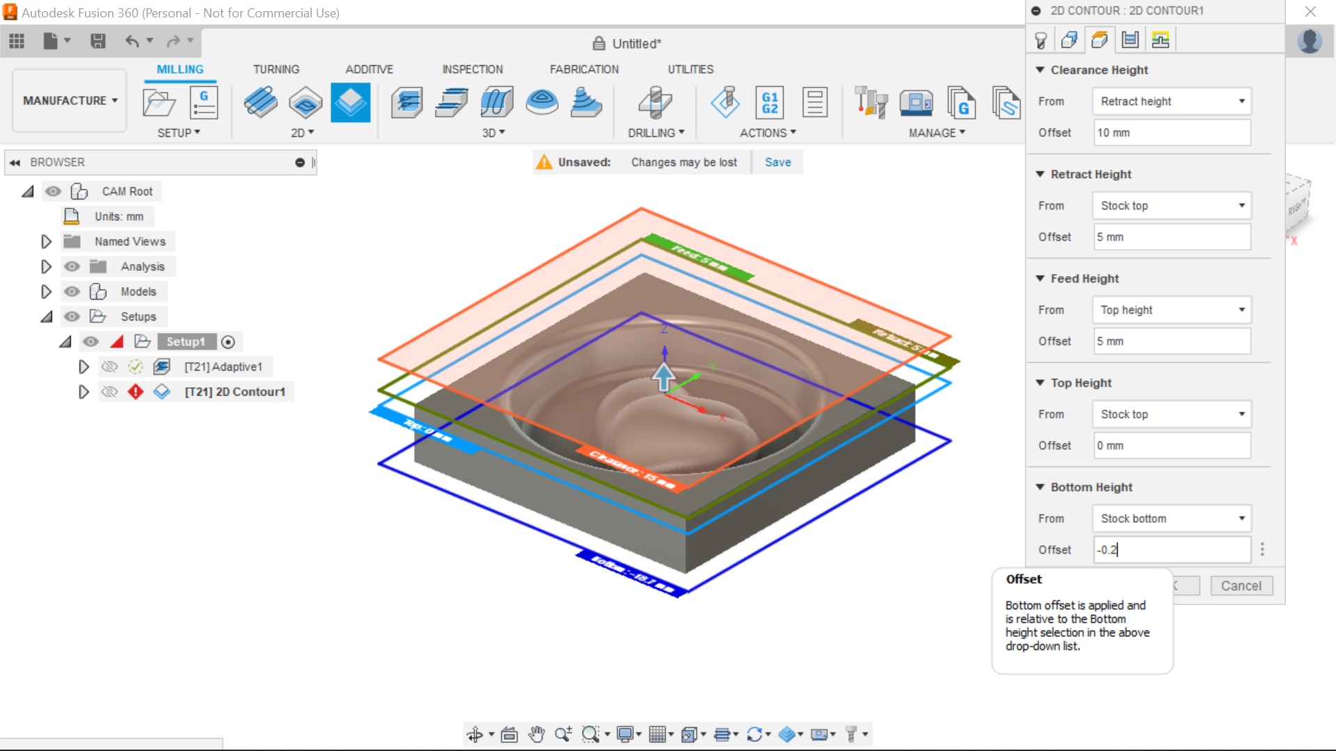Switch to the TURNING ribbon tab

coord(274,69)
